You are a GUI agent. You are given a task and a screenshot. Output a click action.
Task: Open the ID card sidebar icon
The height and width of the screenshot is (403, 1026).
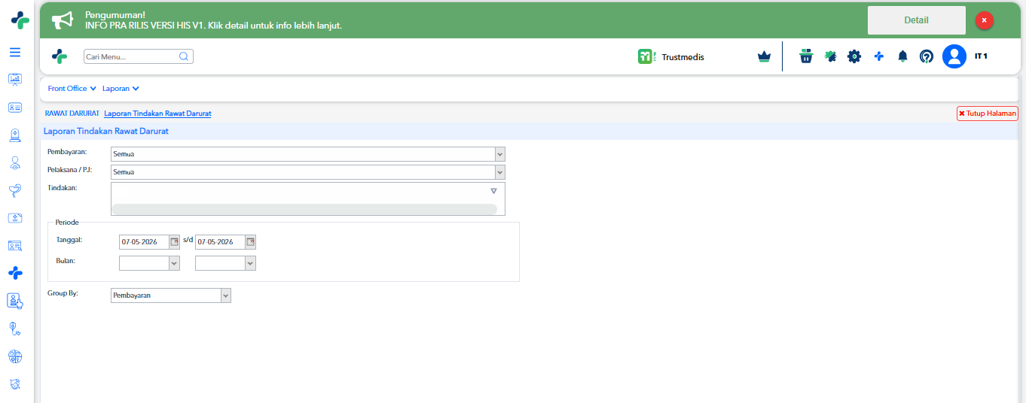[x=15, y=108]
